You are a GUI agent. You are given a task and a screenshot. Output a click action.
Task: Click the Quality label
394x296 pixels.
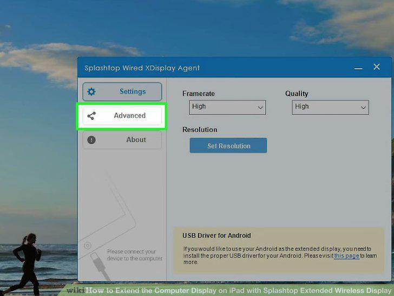[x=297, y=94]
